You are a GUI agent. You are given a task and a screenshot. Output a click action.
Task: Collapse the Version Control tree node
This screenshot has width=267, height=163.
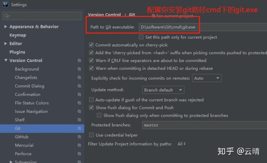(6, 61)
